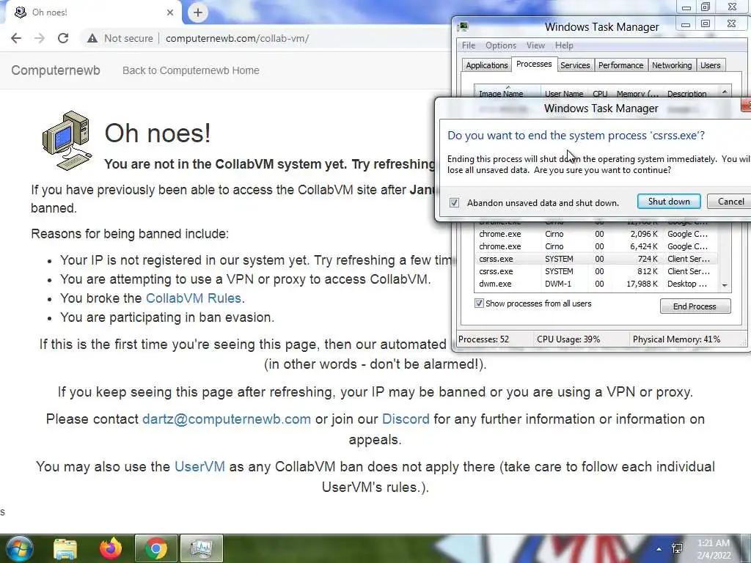Select chrome.exe row using 6,424 K
Image resolution: width=751 pixels, height=563 pixels.
click(x=596, y=246)
